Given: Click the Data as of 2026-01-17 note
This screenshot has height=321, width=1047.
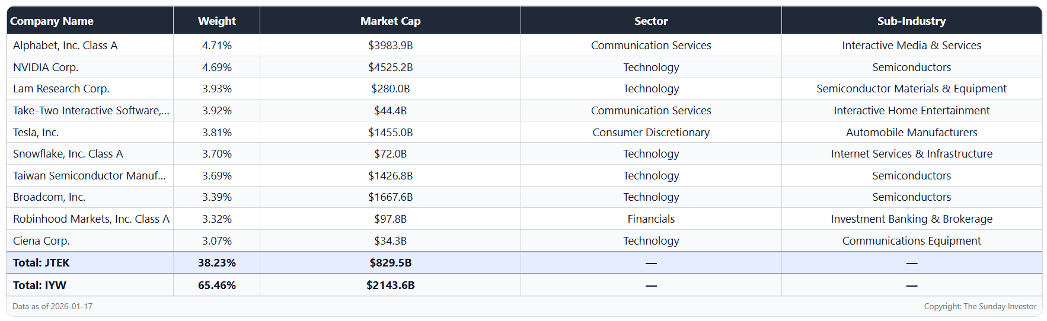Looking at the screenshot, I should tap(53, 307).
